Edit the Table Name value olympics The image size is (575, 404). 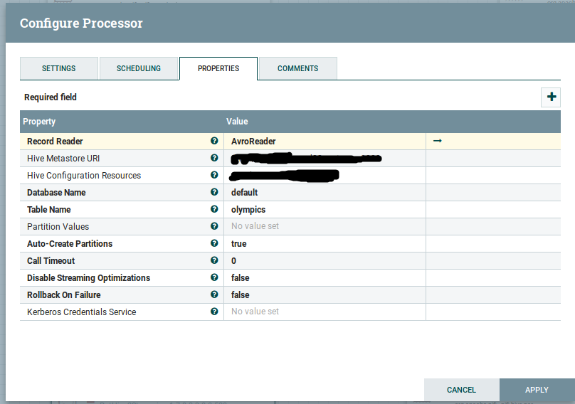(325, 209)
